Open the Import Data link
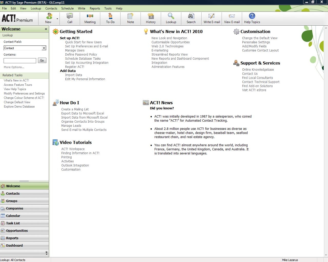The width and height of the screenshot is (328, 262). point(74,75)
